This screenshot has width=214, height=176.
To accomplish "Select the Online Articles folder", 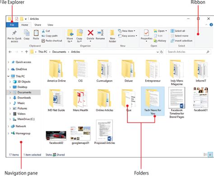I will tap(104, 100).
